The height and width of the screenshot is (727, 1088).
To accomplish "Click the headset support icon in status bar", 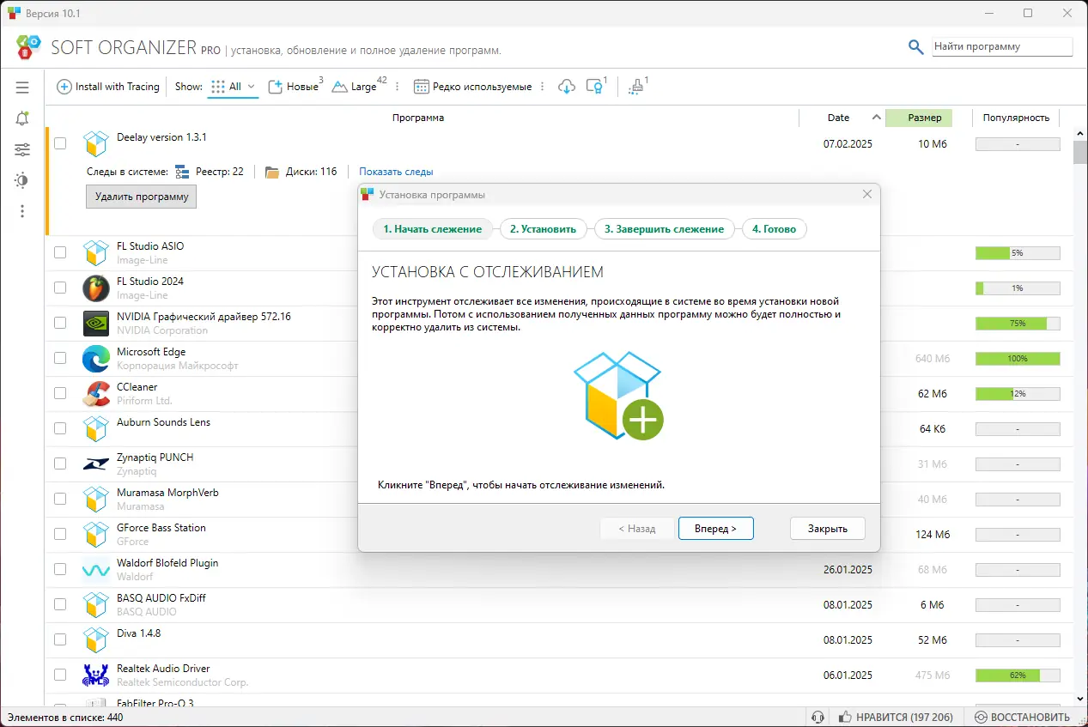I will click(x=818, y=717).
